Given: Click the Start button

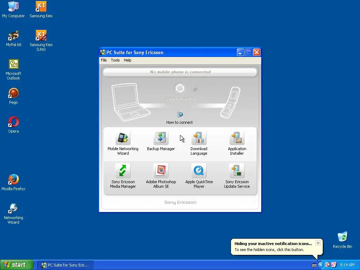Looking at the screenshot, I should click(17, 265).
